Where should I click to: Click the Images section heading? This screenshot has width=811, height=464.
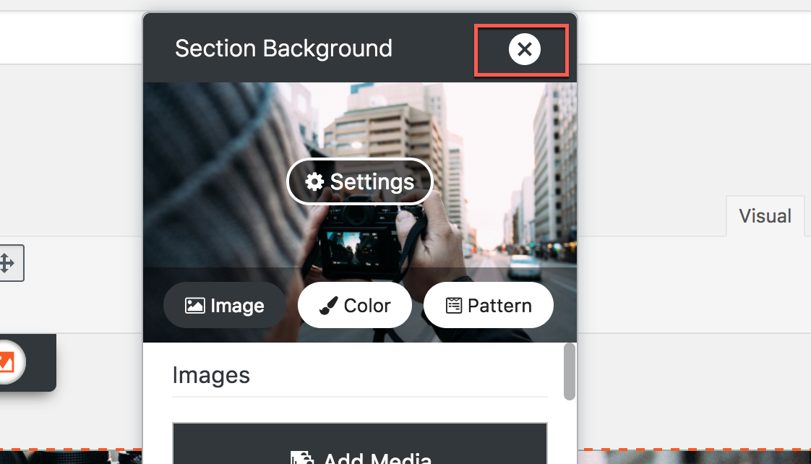tap(211, 375)
